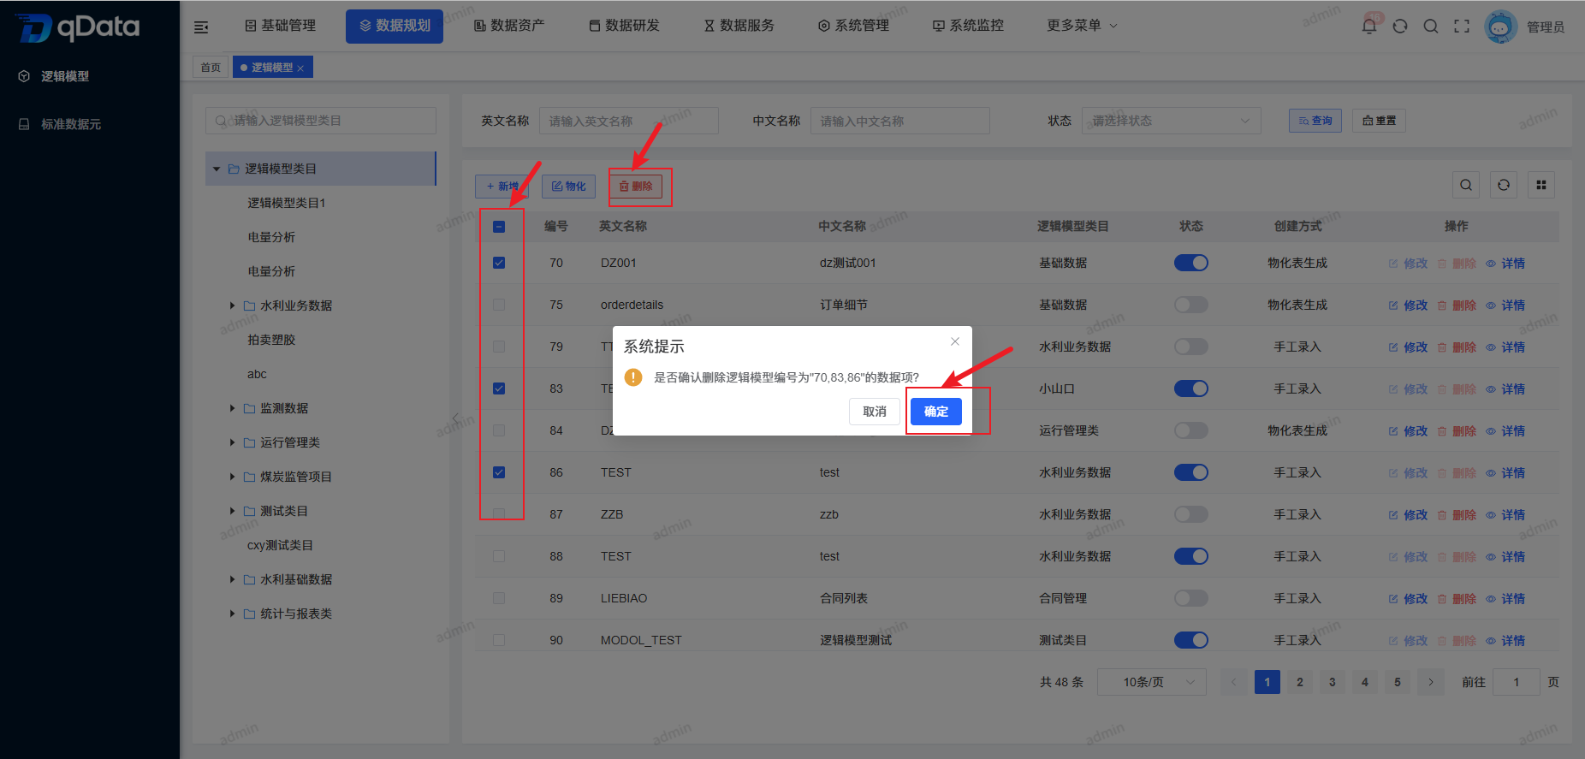Delete row 79 via its 删除 link
The height and width of the screenshot is (759, 1585).
tap(1457, 347)
